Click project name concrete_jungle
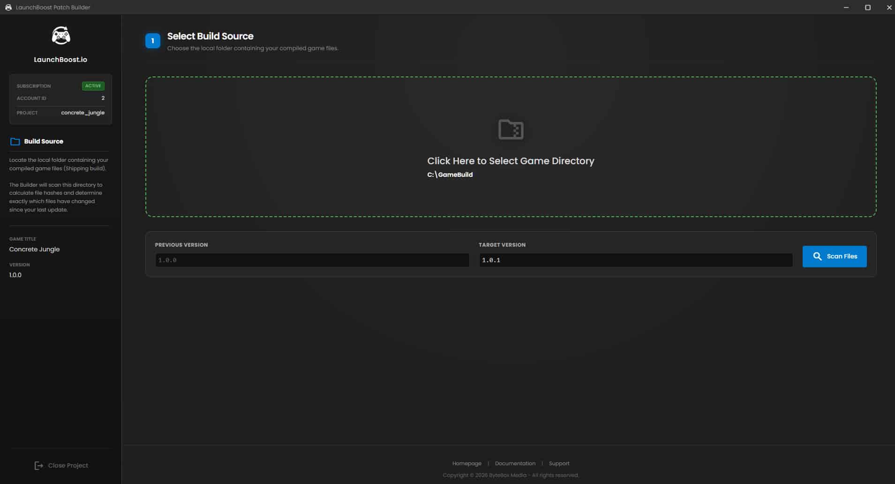Viewport: 895px width, 484px height. point(83,113)
